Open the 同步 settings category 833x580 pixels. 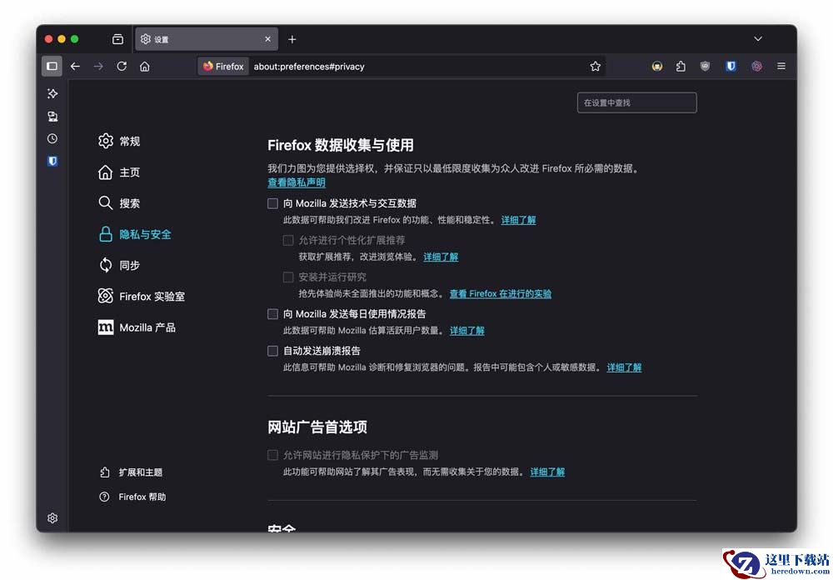tap(119, 265)
